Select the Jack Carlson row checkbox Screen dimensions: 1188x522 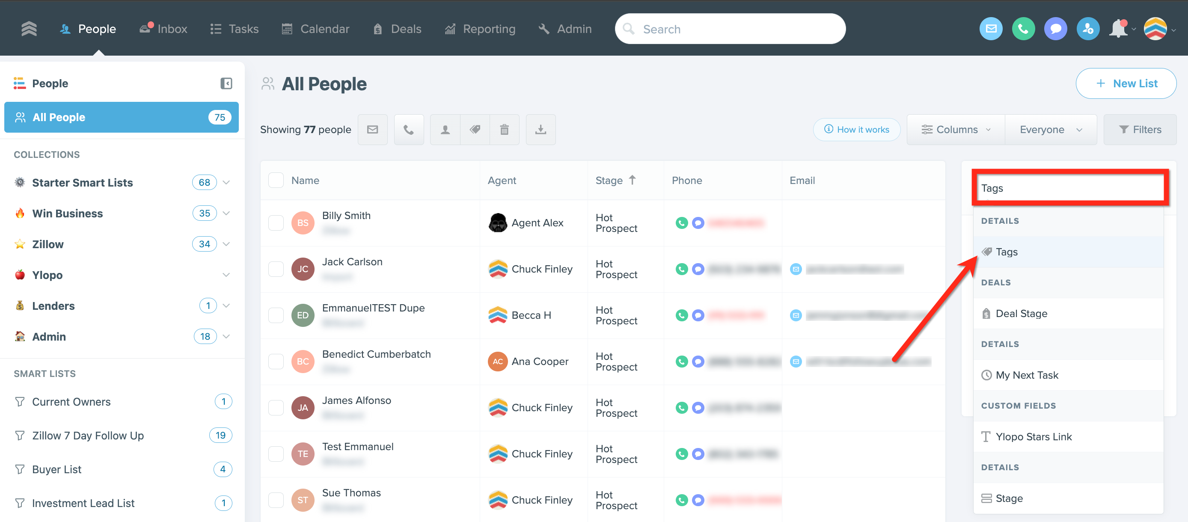pyautogui.click(x=276, y=269)
